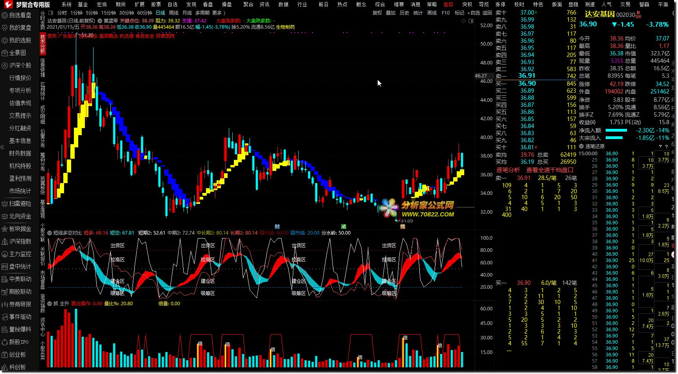This screenshot has height=374, width=678.
Task: Switch to 15分钟 chart period
Action: [108, 13]
